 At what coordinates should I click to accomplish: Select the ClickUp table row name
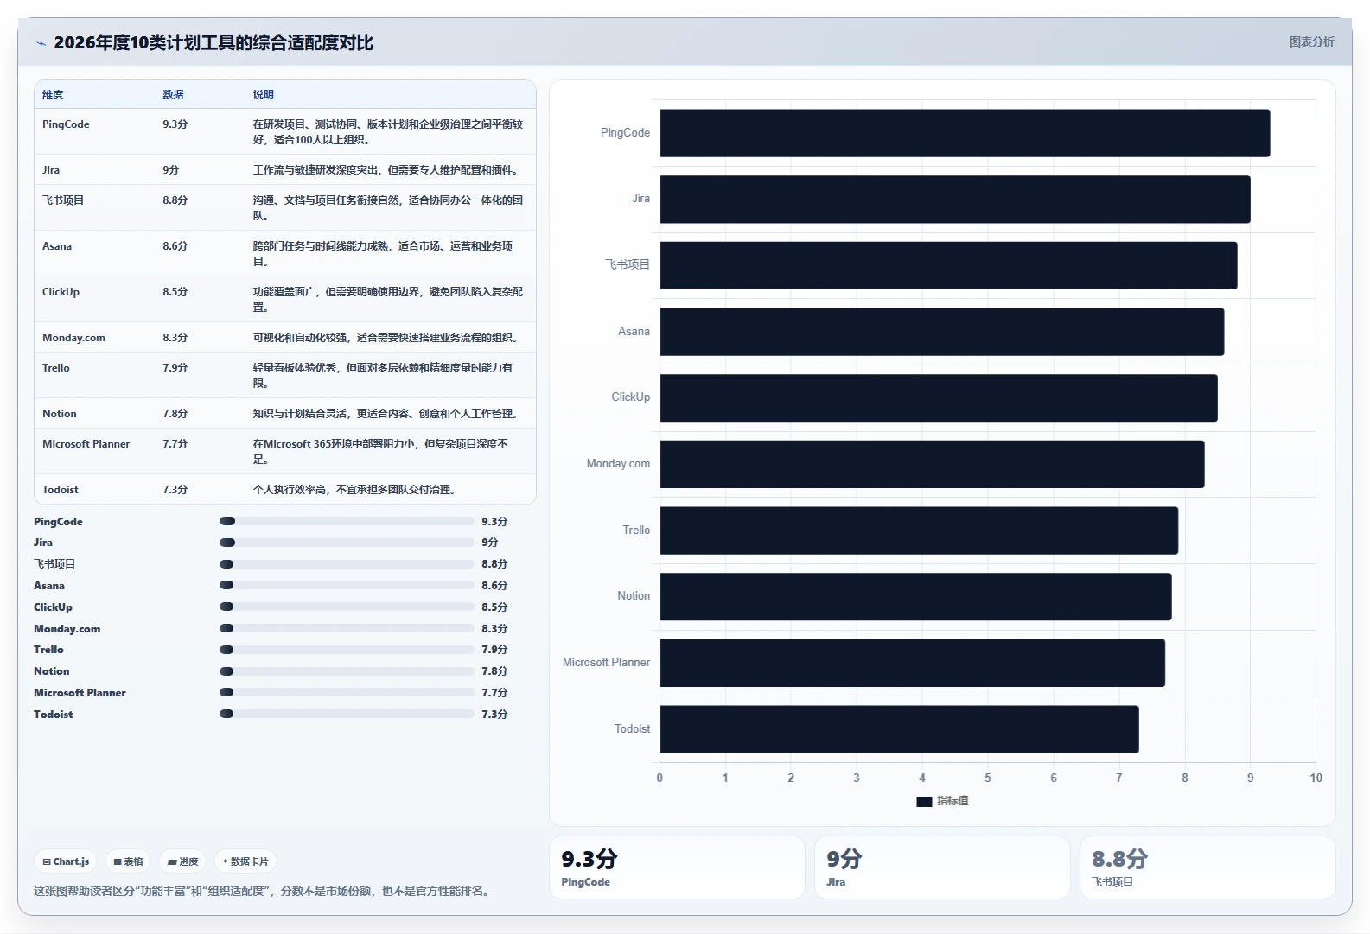(x=61, y=292)
